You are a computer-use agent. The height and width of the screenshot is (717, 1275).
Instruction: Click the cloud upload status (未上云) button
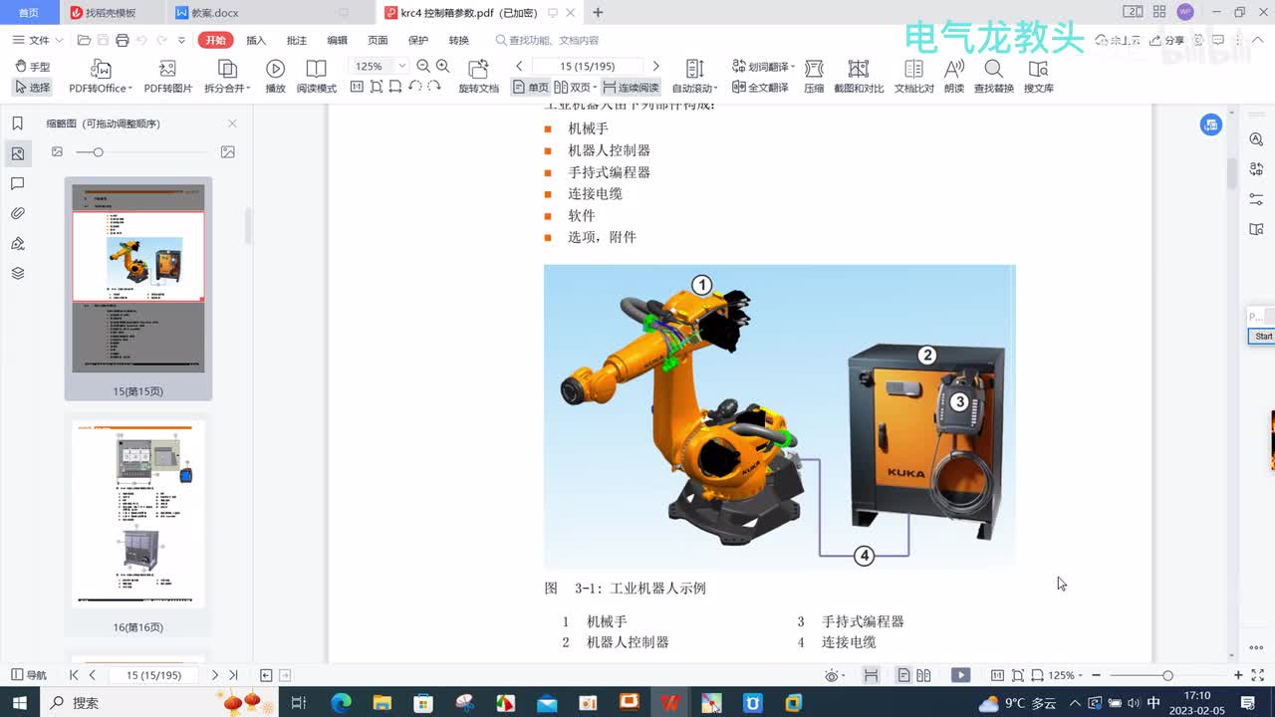(x=1117, y=40)
